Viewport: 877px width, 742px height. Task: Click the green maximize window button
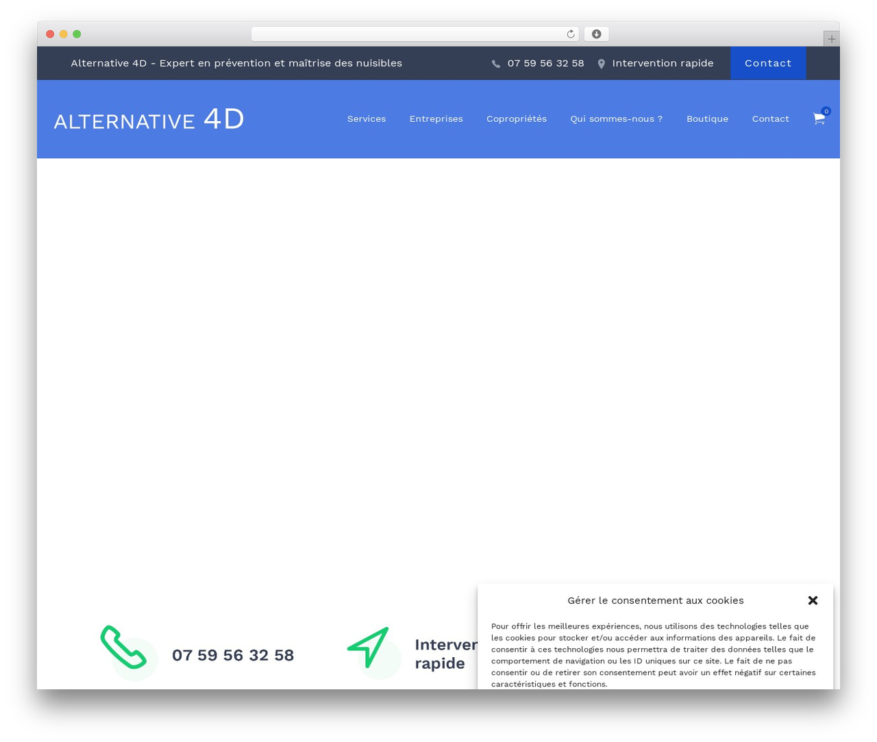click(x=77, y=34)
